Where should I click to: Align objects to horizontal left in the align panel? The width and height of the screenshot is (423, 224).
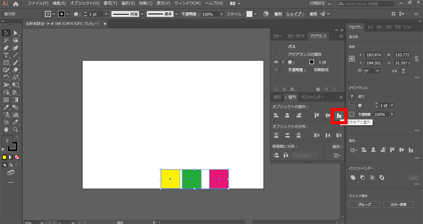coord(276,115)
